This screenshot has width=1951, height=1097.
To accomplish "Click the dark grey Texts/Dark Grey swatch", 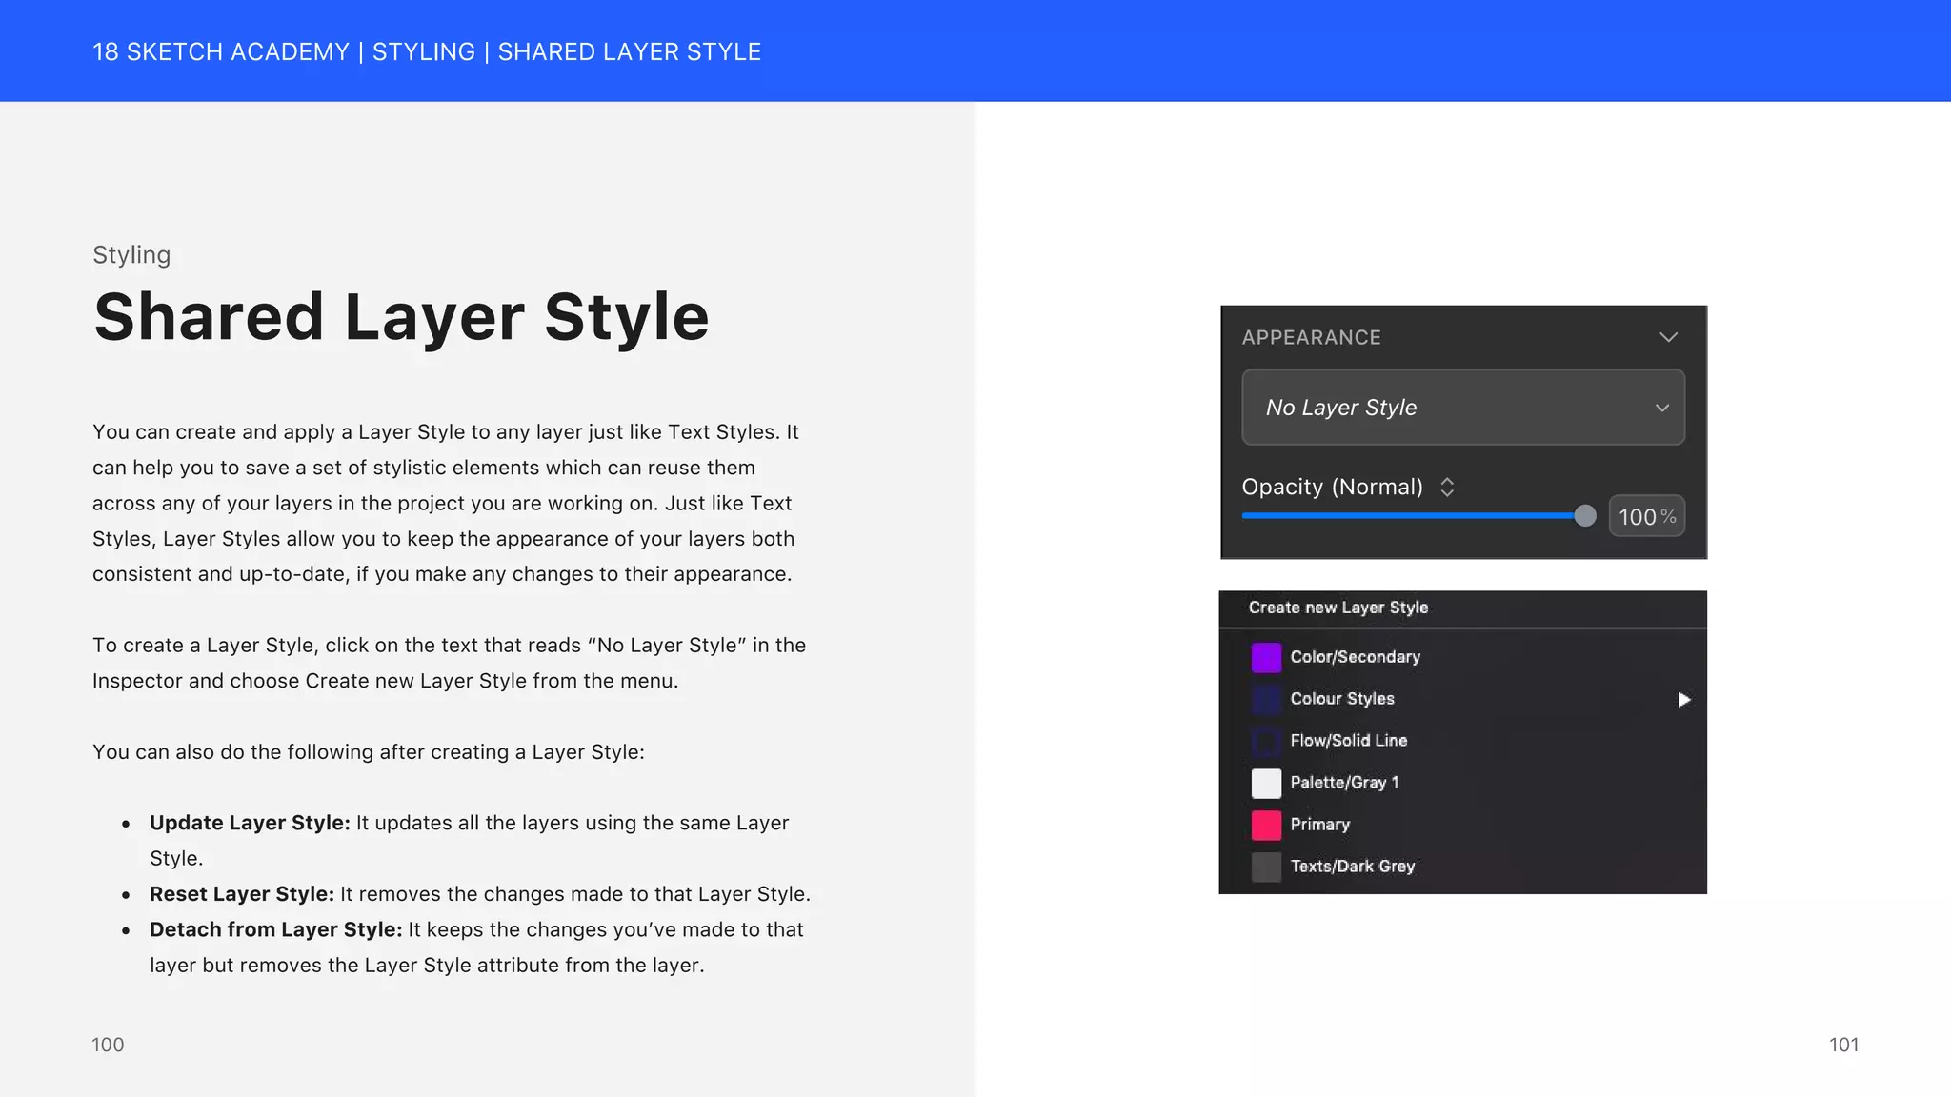I will pos(1266,867).
